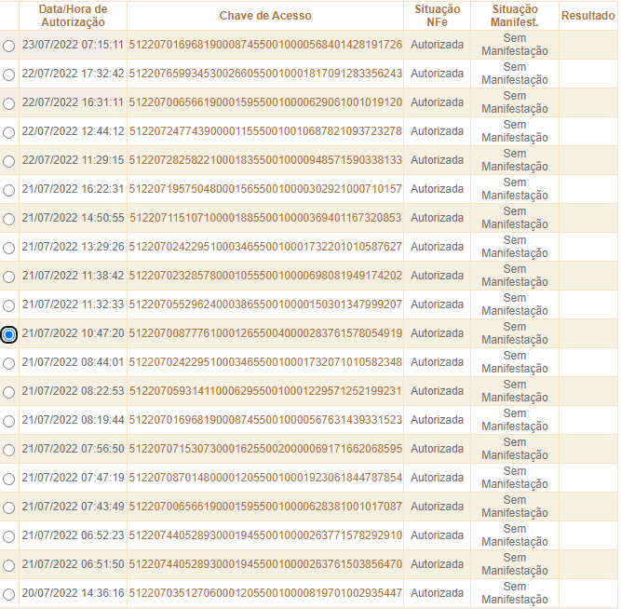The height and width of the screenshot is (609, 621).
Task: Click access key ending in 1000710157
Action: (265, 189)
